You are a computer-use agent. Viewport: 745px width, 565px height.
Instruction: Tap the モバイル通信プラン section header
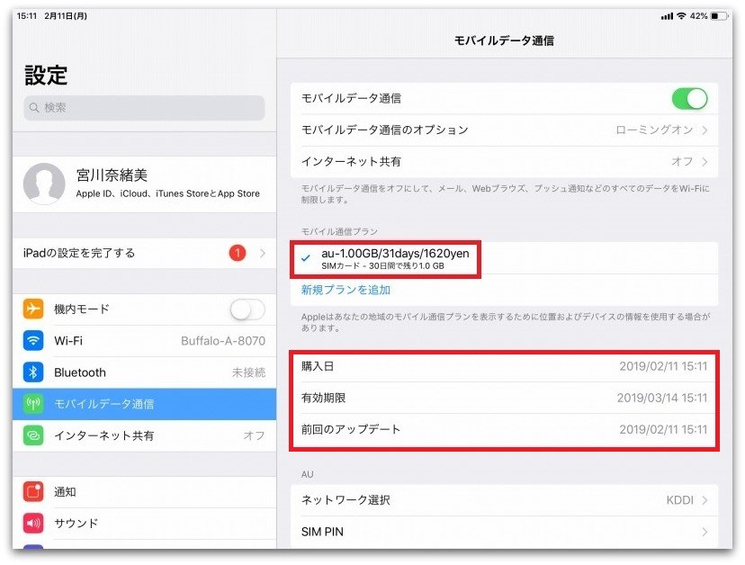[339, 231]
